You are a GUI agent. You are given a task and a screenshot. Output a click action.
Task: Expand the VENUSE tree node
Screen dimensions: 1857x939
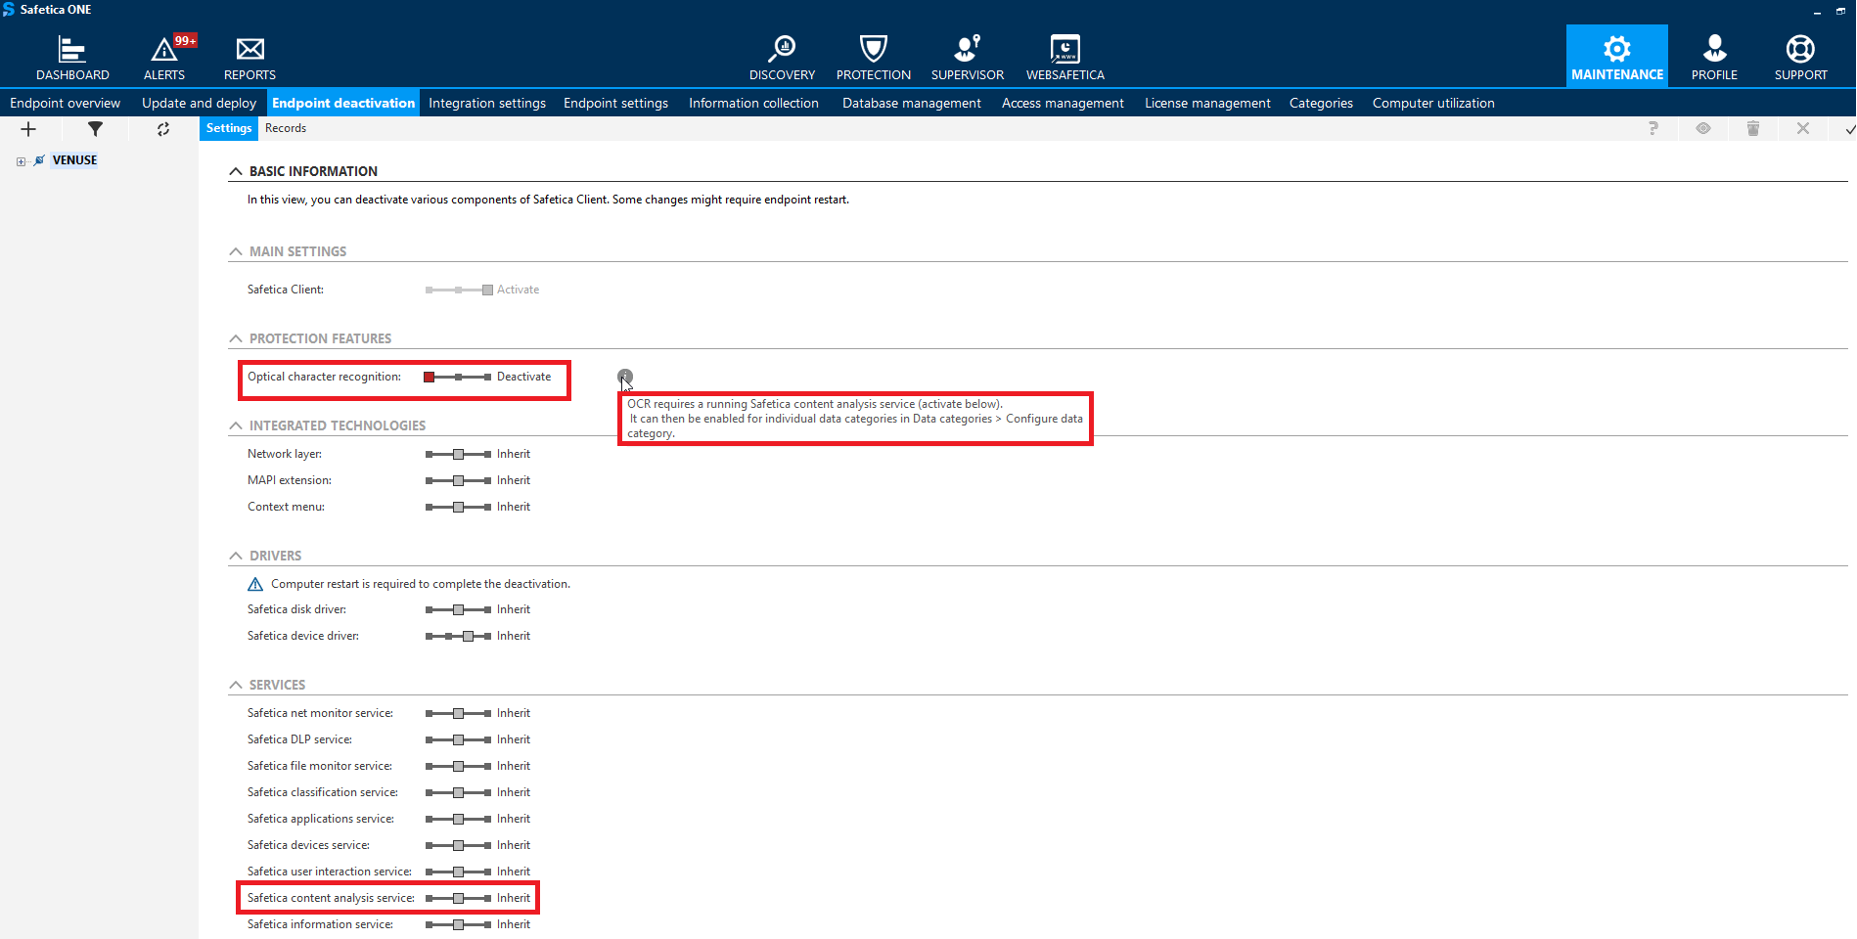(21, 161)
